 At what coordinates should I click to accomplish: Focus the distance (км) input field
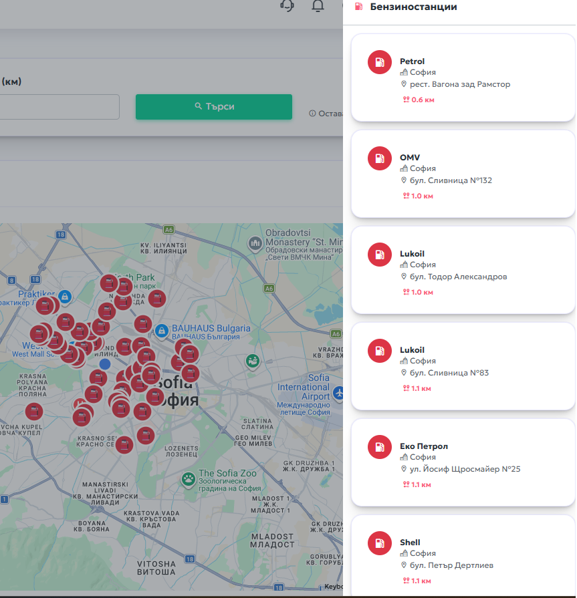pos(60,107)
